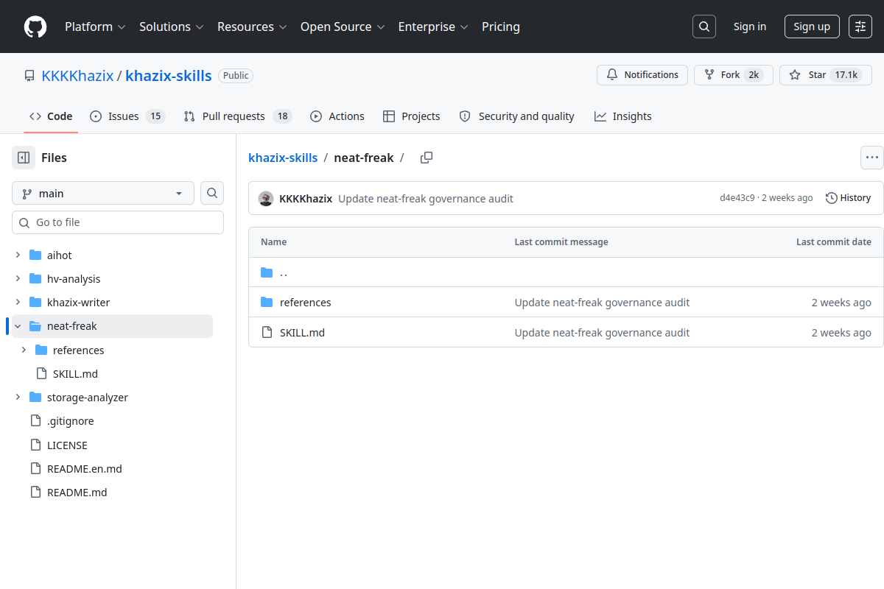
Task: Click the khazix-writer folder icon in tree
Action: pos(35,303)
